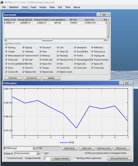
Task: Toggle the Torque column checkbox
Action: [x=41, y=68]
